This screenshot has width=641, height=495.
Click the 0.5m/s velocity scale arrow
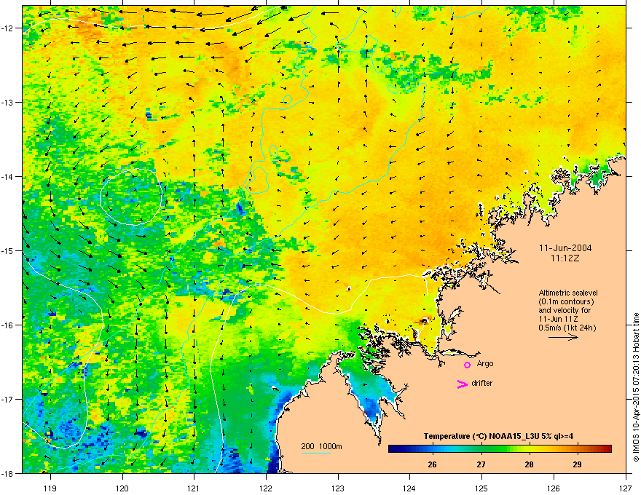coord(563,337)
